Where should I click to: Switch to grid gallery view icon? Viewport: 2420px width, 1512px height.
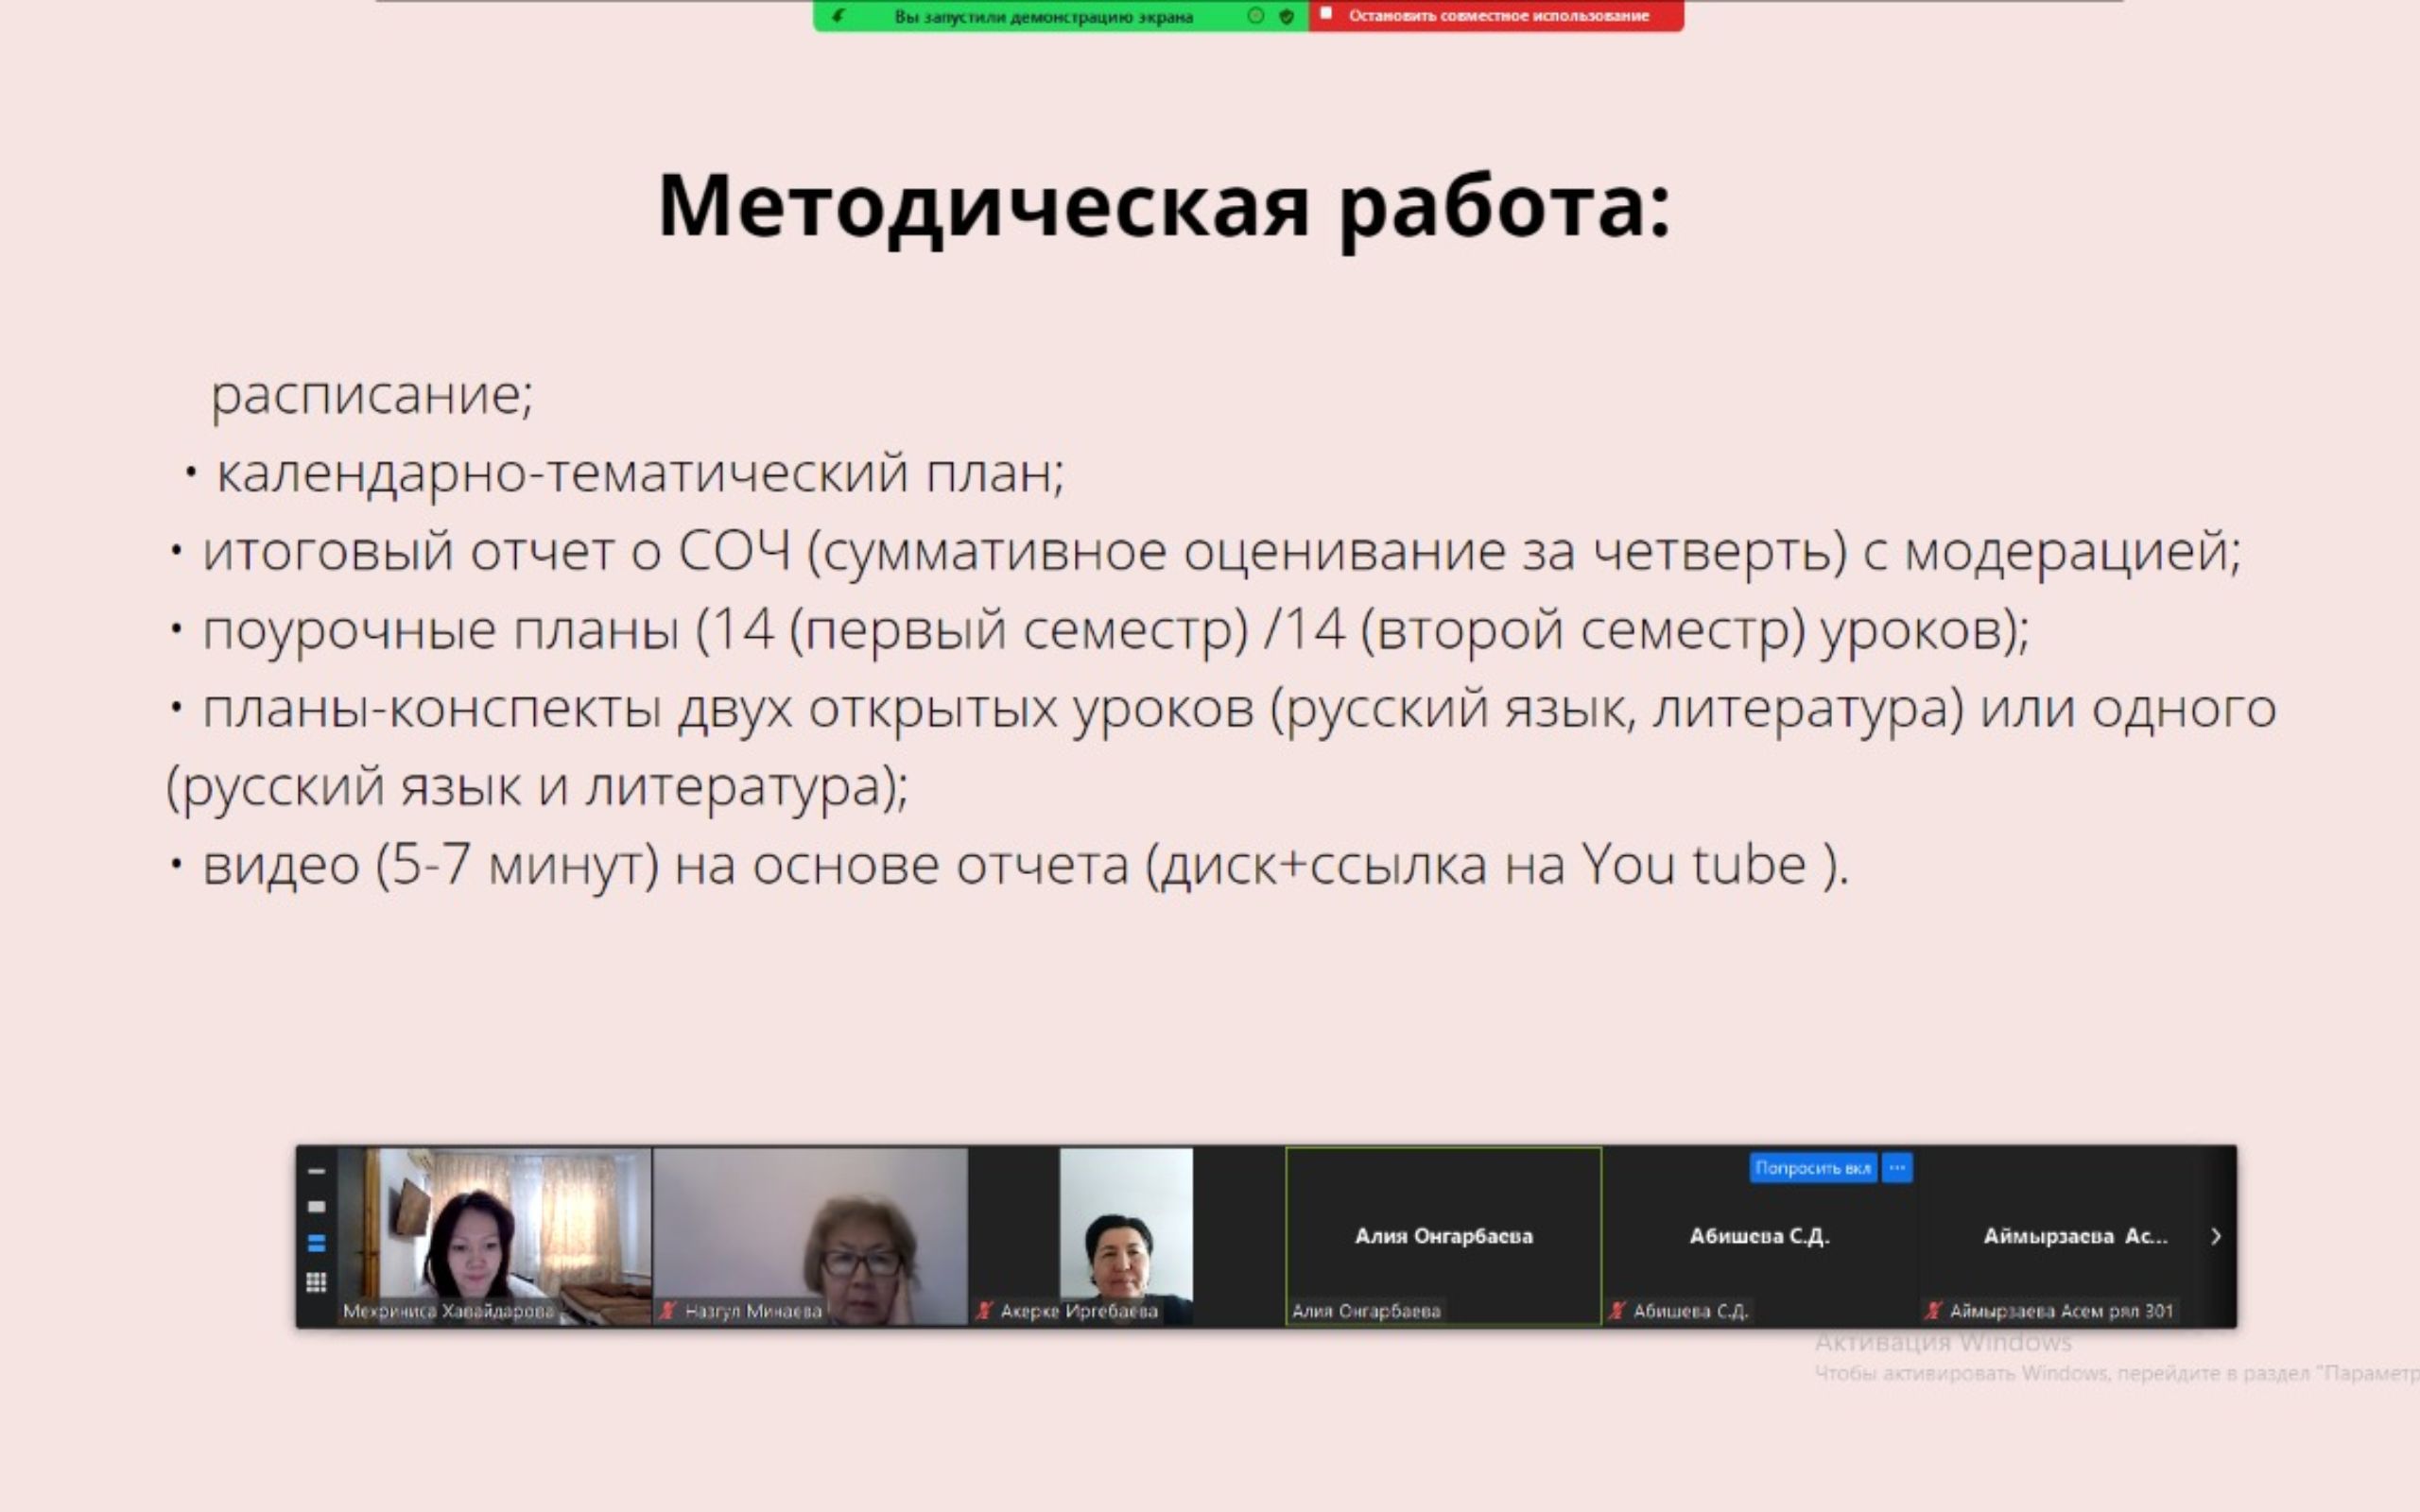pos(316,1282)
